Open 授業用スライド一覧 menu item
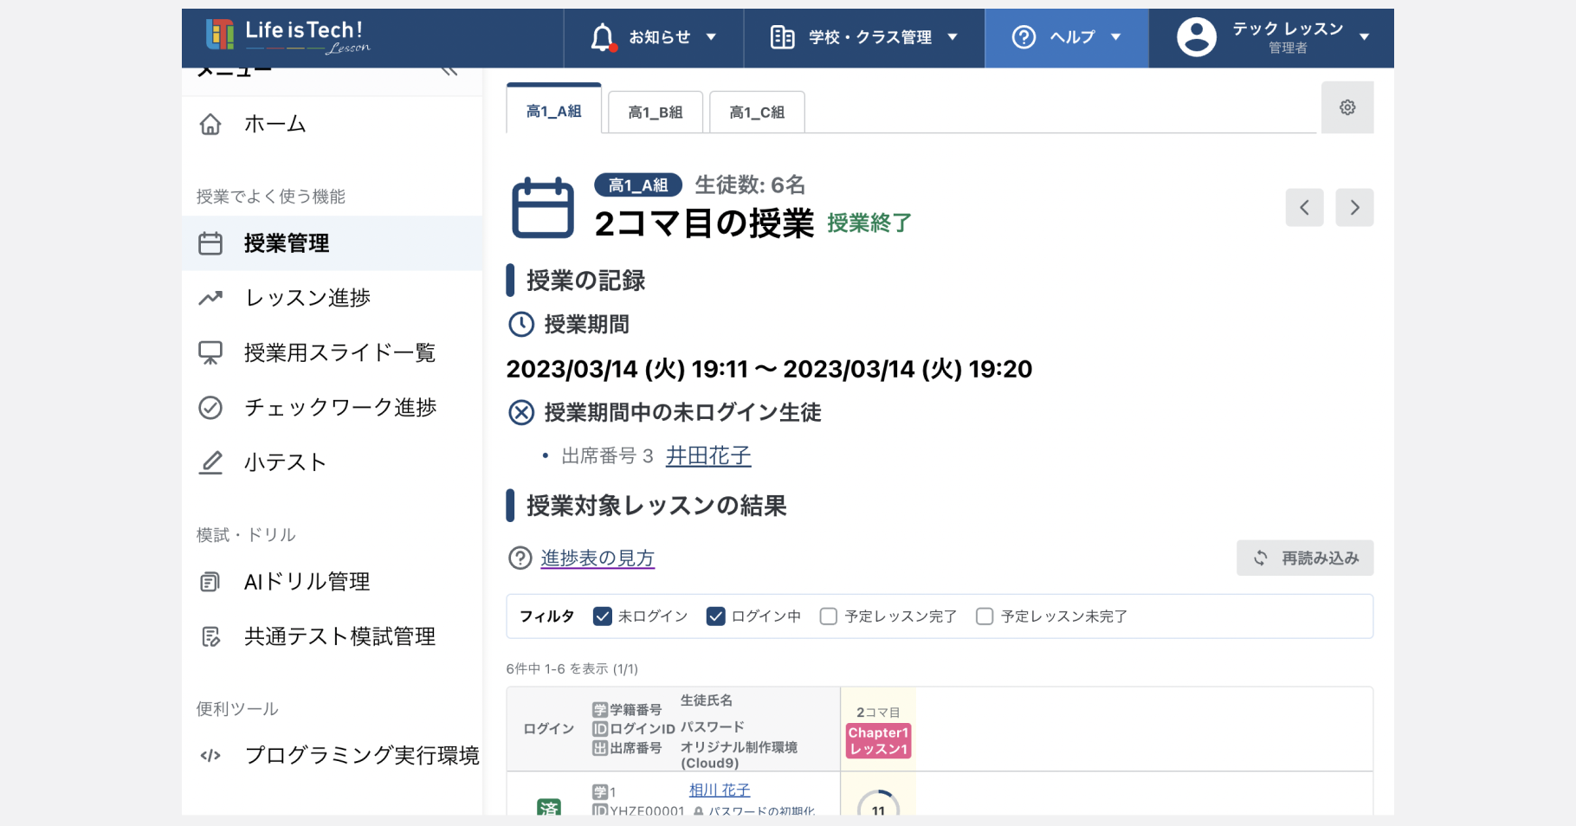 pos(333,352)
